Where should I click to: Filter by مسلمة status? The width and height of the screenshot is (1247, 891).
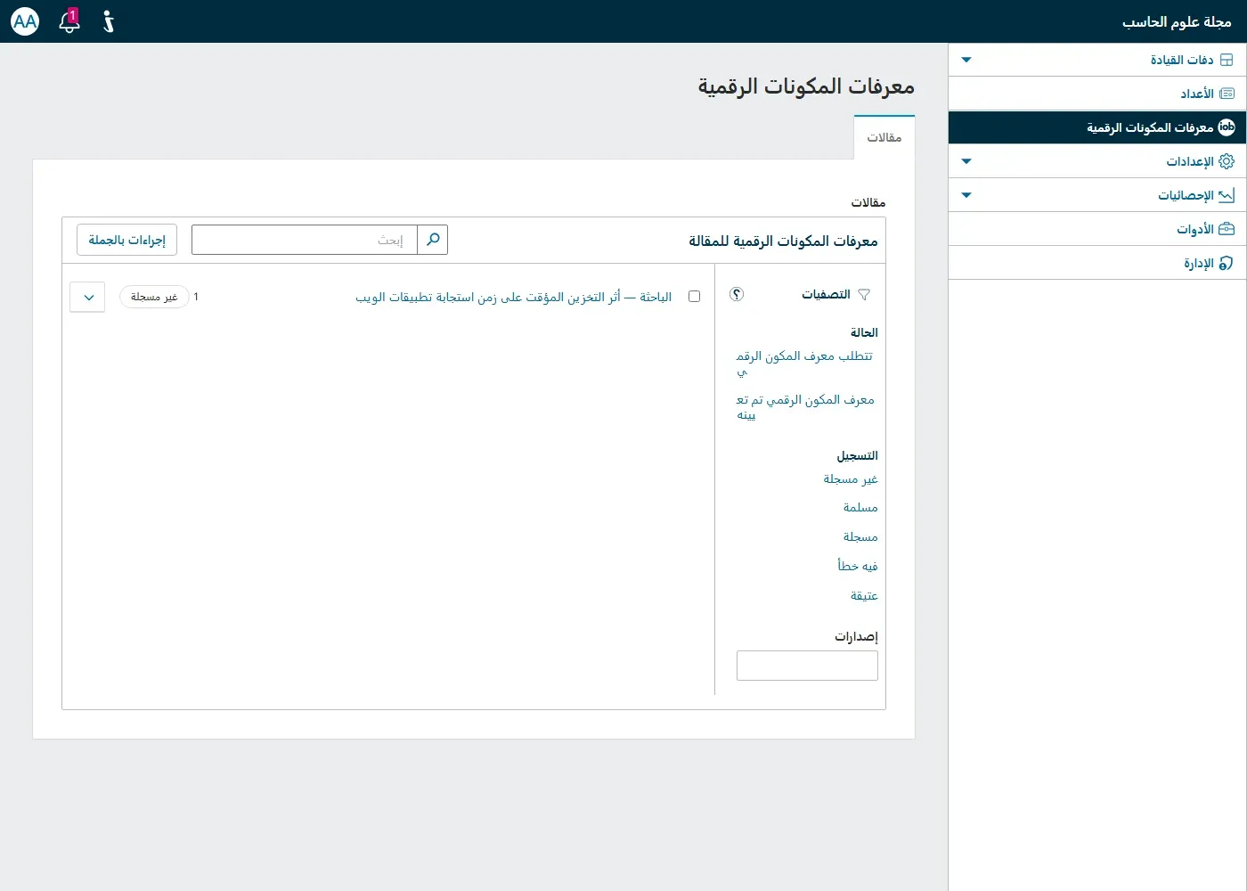[x=860, y=508]
